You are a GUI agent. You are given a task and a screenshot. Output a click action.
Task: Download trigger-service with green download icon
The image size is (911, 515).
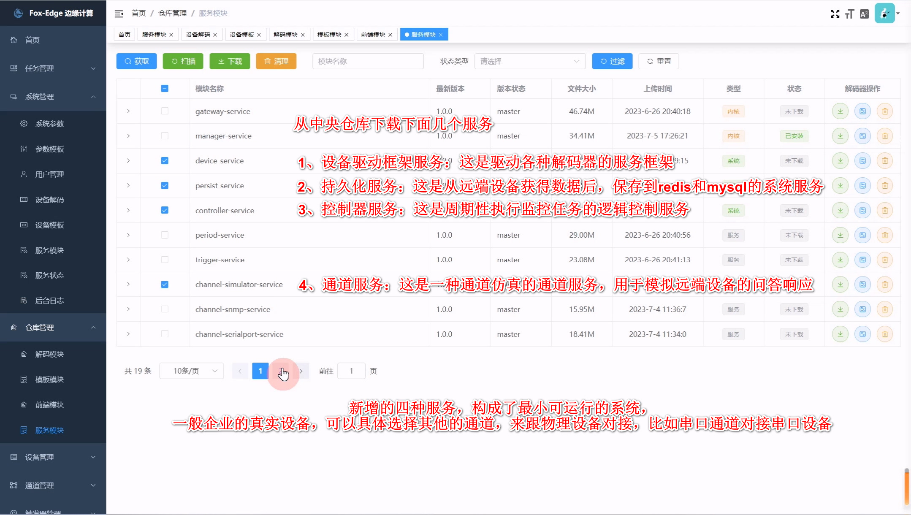[840, 260]
